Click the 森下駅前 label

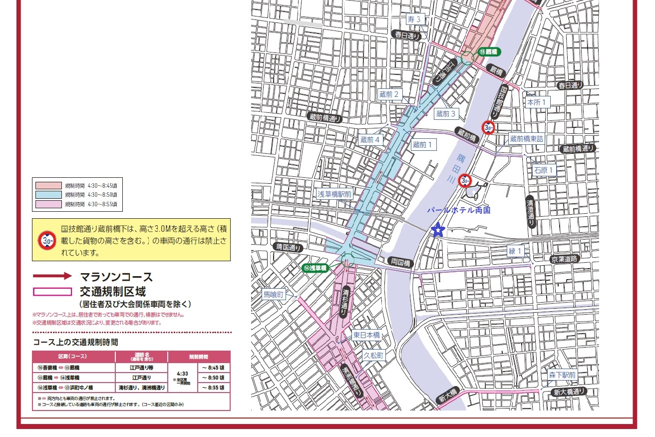(x=562, y=375)
